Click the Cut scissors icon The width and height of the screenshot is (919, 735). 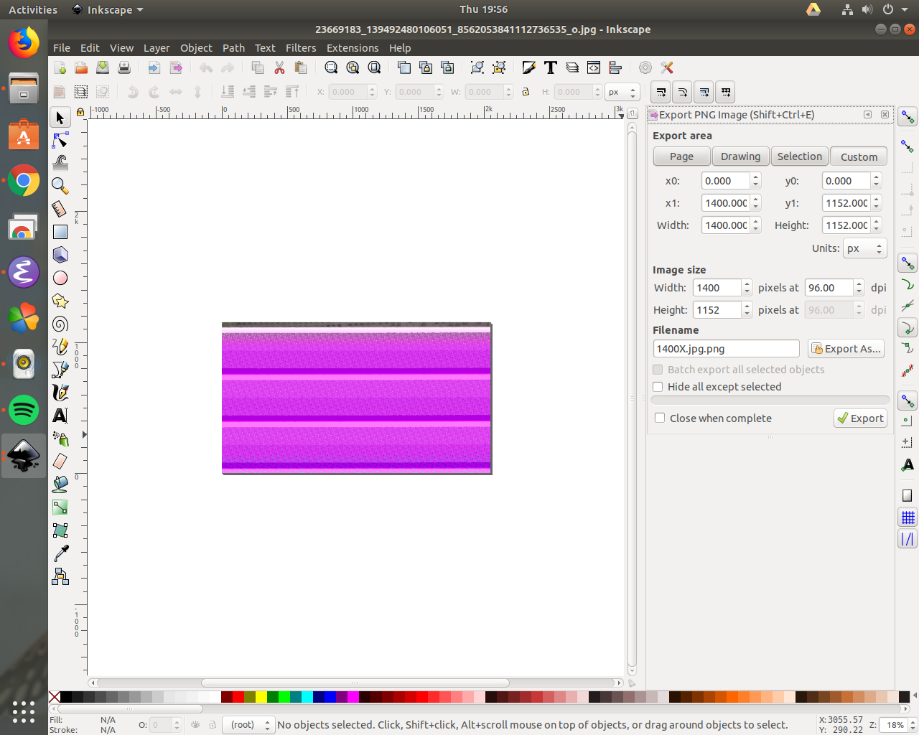pyautogui.click(x=279, y=67)
